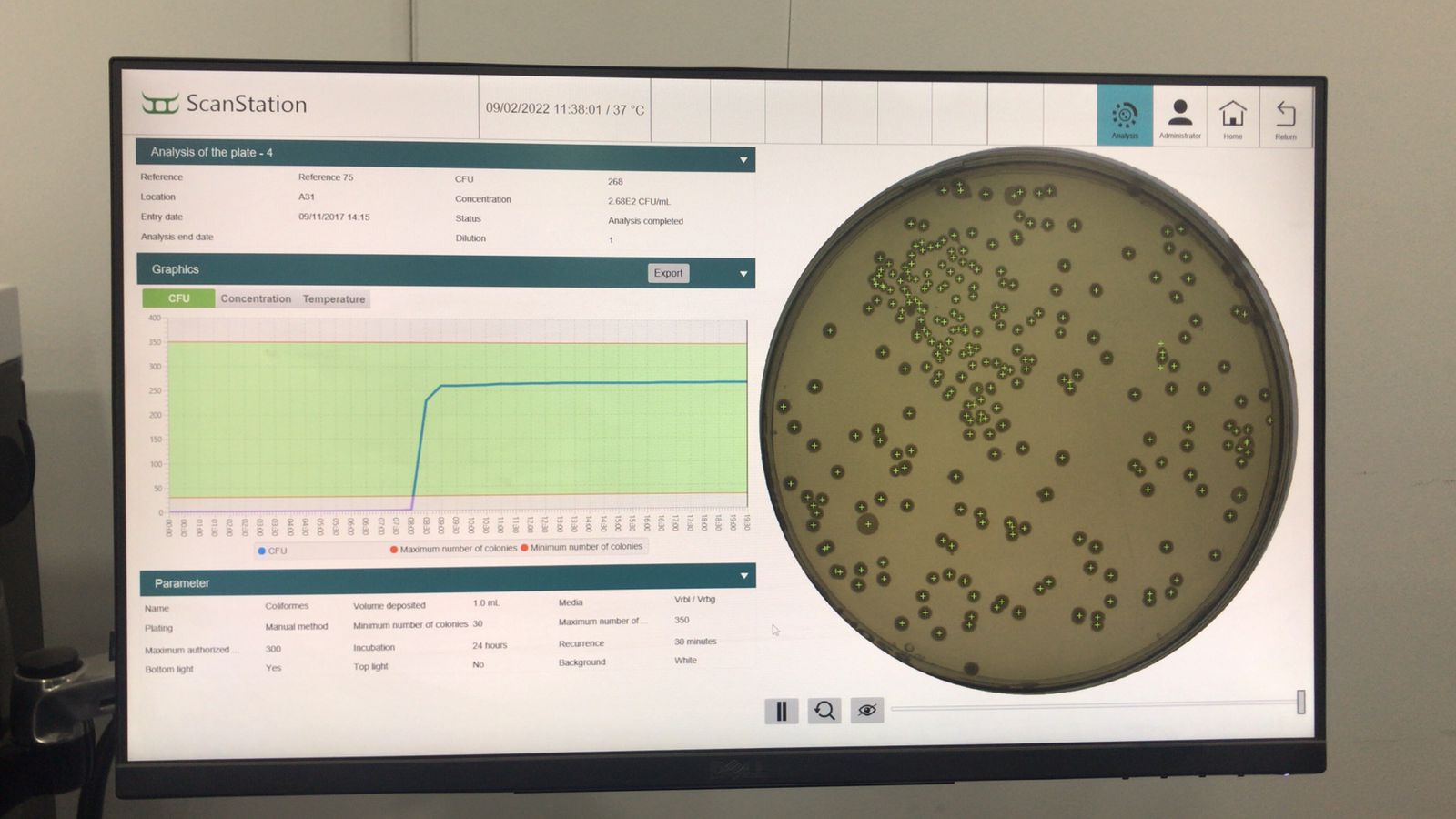Click the timeline slider handle

tap(1300, 702)
